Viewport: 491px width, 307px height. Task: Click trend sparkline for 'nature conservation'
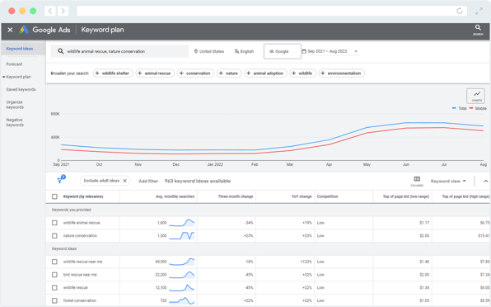click(181, 235)
